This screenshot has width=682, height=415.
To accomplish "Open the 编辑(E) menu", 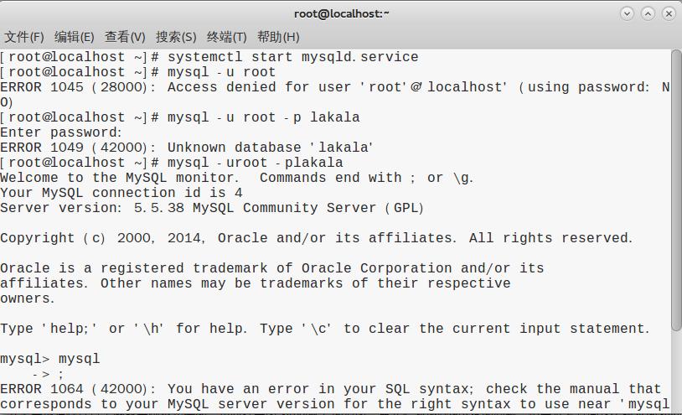I will (x=74, y=37).
